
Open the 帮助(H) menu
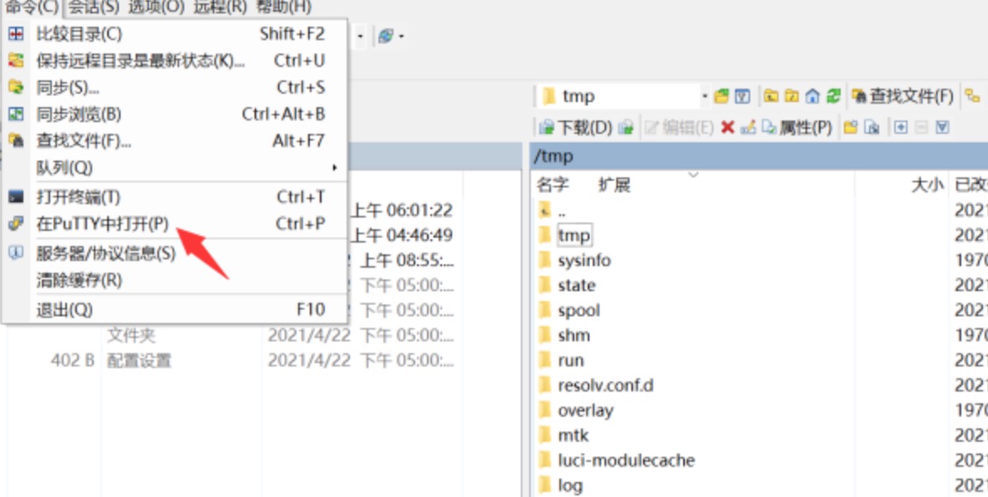tap(284, 8)
